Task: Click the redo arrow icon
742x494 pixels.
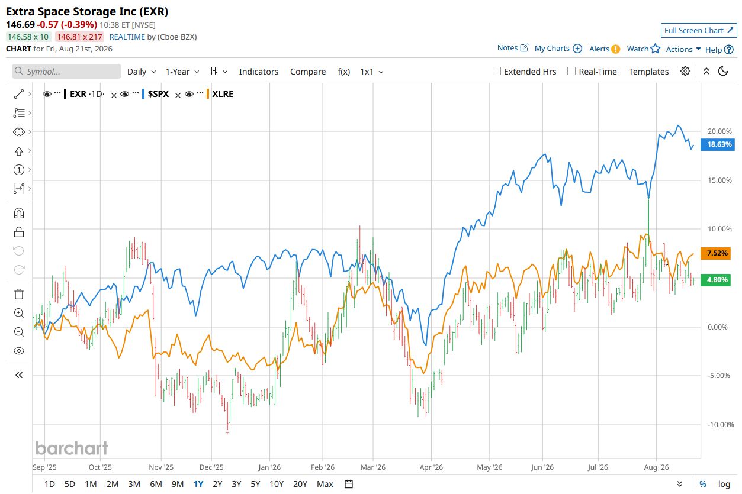Action: click(18, 270)
